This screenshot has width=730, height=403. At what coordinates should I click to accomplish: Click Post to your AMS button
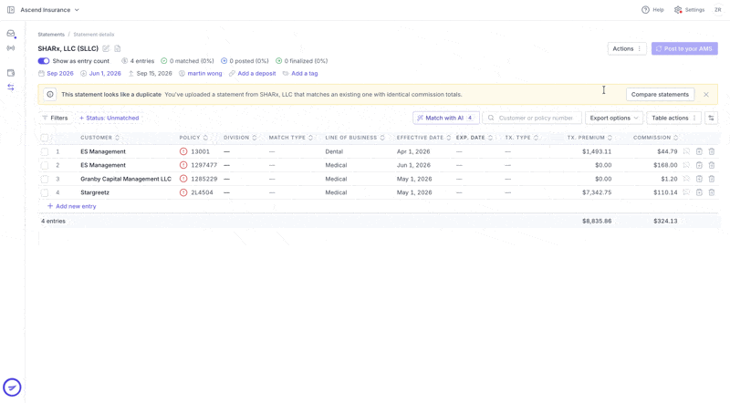point(684,48)
